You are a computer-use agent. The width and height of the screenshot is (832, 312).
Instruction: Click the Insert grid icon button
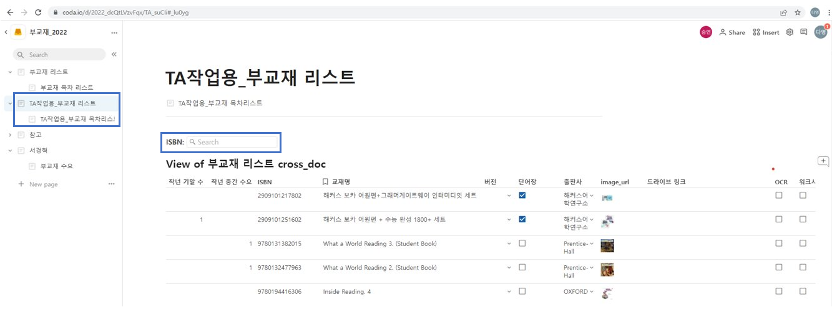[x=766, y=32]
